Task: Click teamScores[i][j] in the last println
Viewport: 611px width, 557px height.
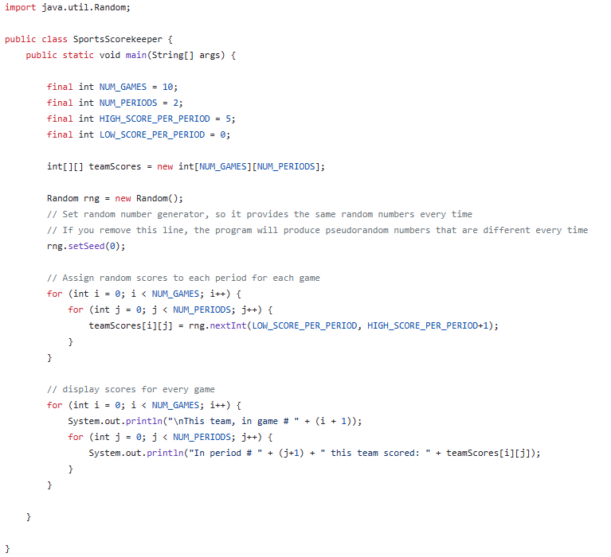Action: [x=488, y=453]
